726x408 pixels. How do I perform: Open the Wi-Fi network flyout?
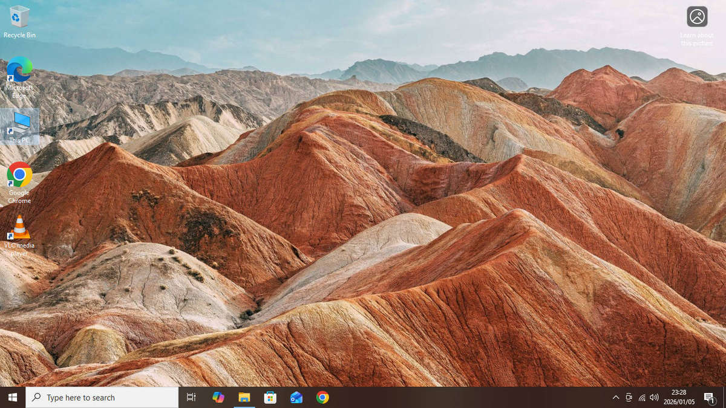click(x=641, y=397)
